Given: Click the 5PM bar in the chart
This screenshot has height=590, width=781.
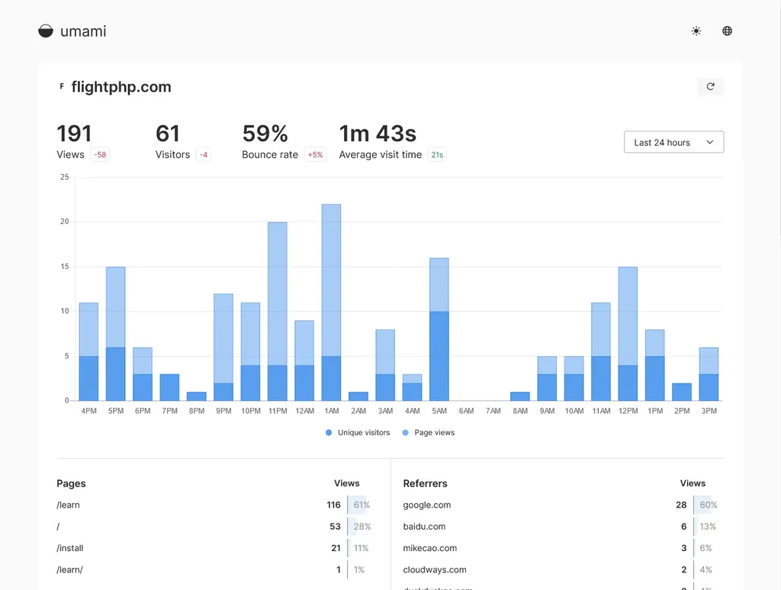Looking at the screenshot, I should pos(116,334).
